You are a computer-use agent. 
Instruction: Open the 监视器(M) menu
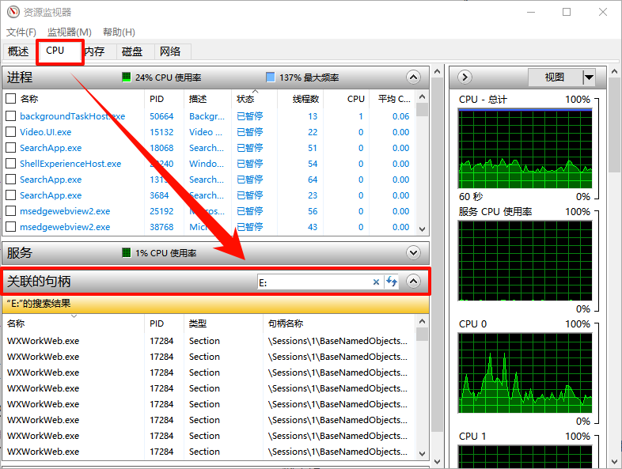pos(70,32)
